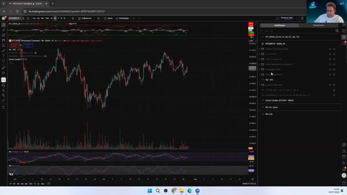Screen dimensions: 347x195
Task: Open the indicator templates grid icon
Action: pos(99,18)
